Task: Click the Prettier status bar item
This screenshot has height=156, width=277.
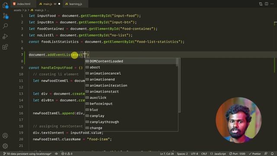Action: coord(254,154)
